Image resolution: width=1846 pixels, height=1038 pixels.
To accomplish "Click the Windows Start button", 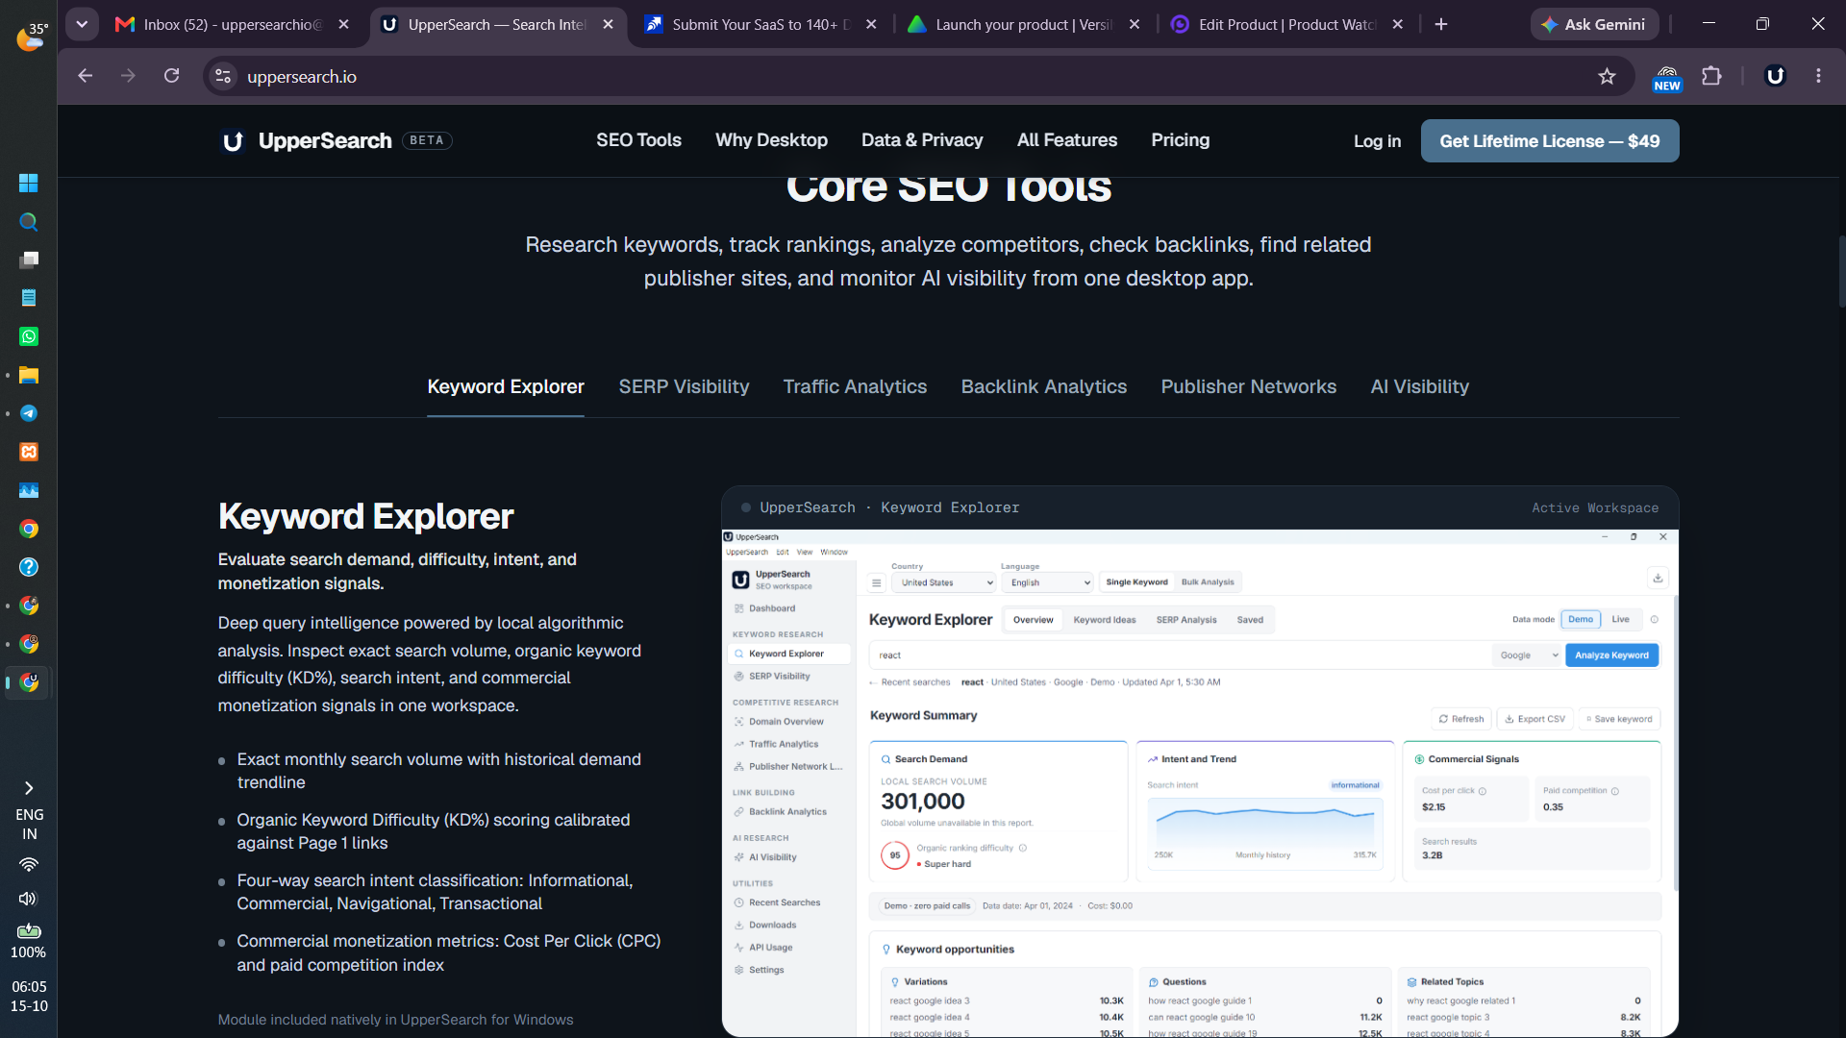I will tap(29, 183).
